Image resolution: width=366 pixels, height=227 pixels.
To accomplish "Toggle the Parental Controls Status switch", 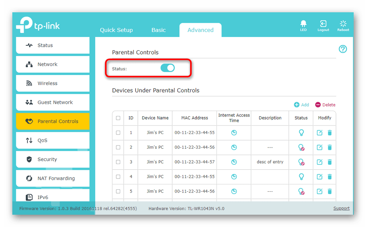I will pos(168,68).
